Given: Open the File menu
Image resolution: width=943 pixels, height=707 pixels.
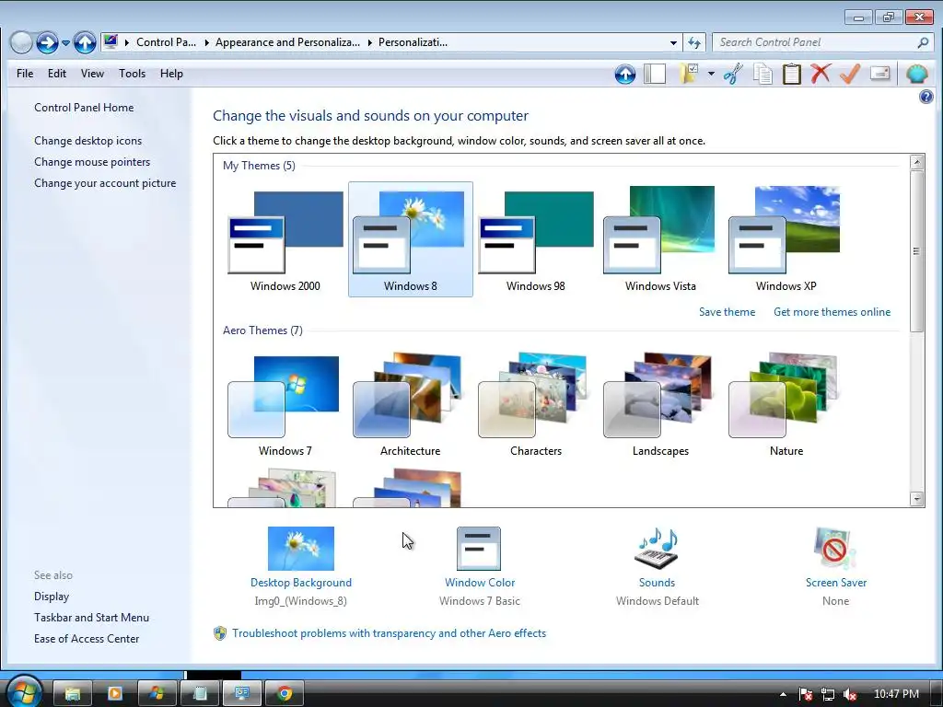Looking at the screenshot, I should pos(25,74).
